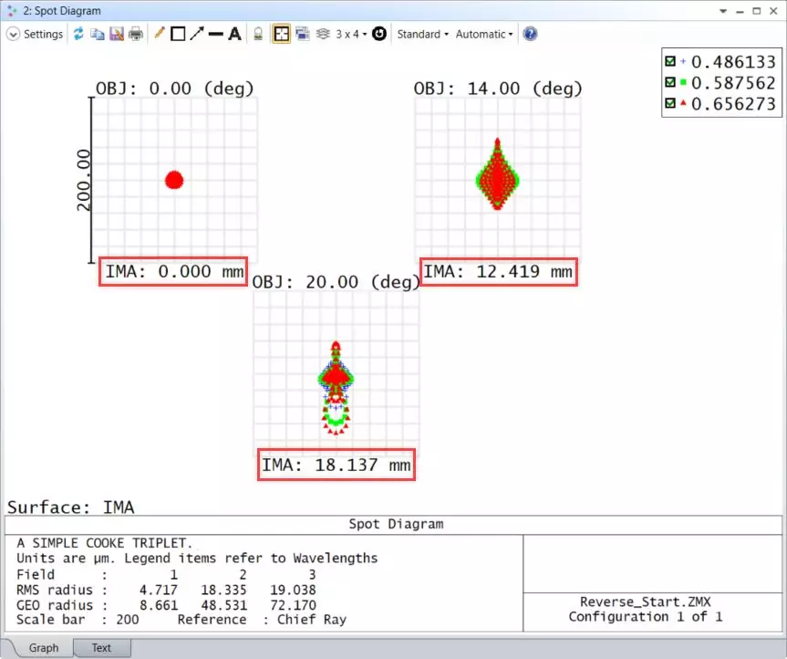The image size is (787, 659).
Task: Toggle the 0.656273 wavelength checkbox
Action: point(671,104)
